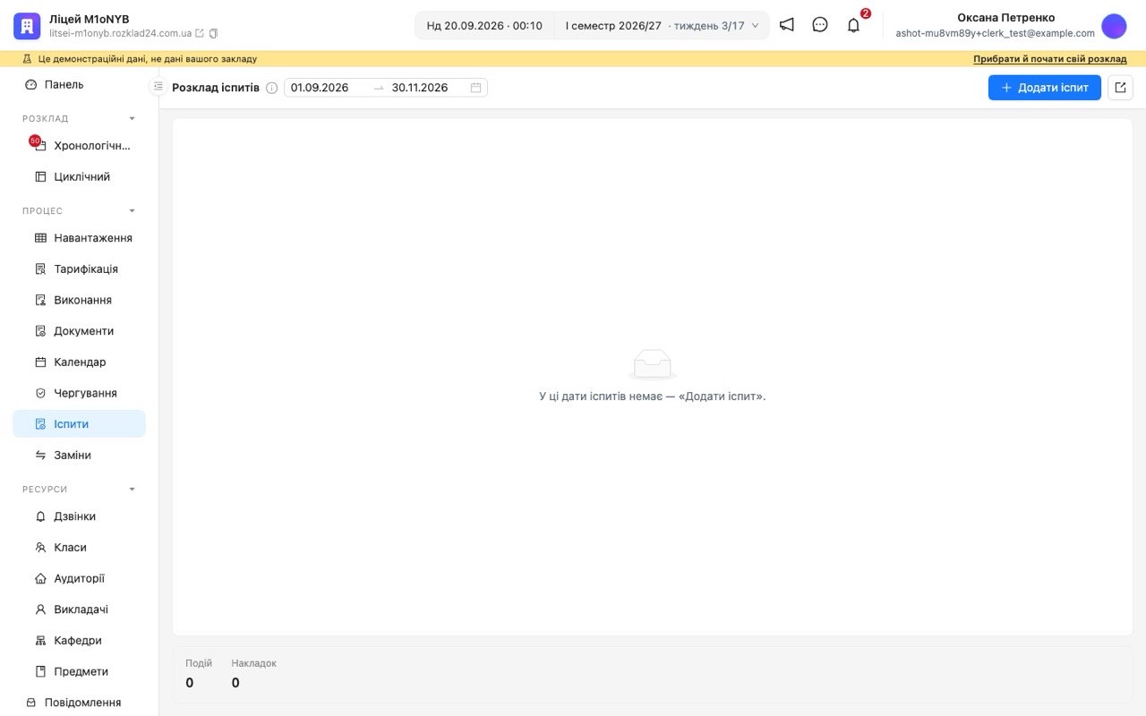Open Кафедри sidebar item

80,641
